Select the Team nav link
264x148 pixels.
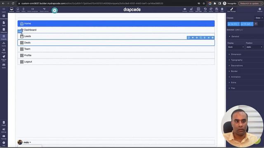pyautogui.click(x=116, y=49)
